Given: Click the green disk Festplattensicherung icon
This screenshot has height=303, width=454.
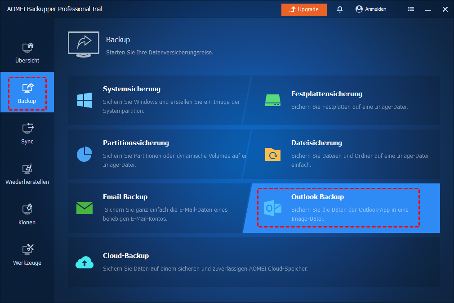Looking at the screenshot, I should click(x=273, y=100).
